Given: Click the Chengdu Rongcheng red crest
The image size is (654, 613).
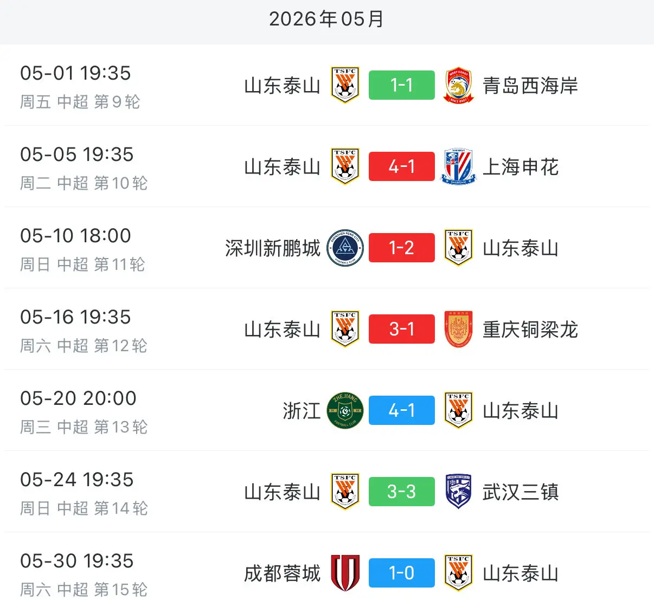Looking at the screenshot, I should pos(345,573).
